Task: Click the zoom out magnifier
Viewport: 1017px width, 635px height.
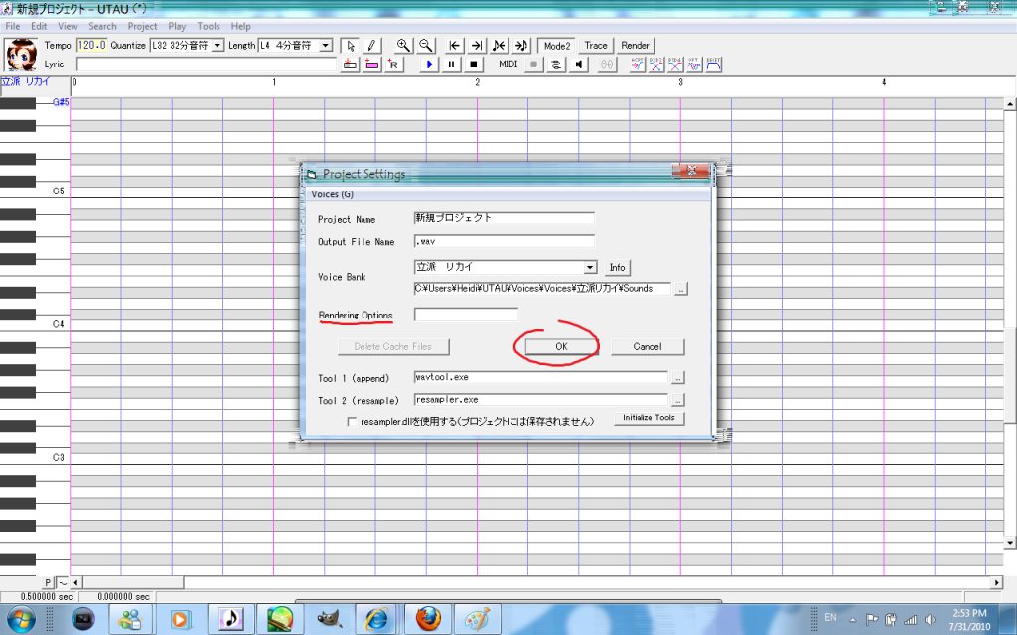Action: click(x=425, y=46)
